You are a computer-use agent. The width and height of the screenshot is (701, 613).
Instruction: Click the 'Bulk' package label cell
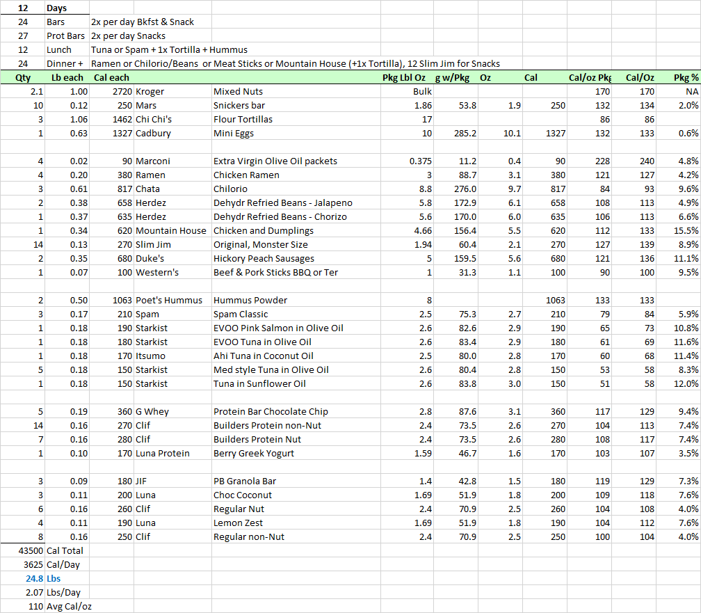click(422, 91)
